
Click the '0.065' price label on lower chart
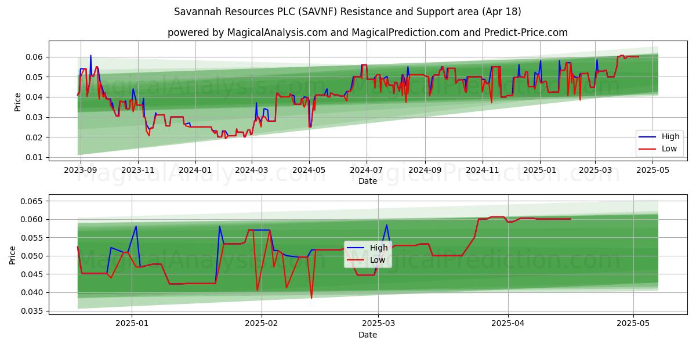point(32,201)
